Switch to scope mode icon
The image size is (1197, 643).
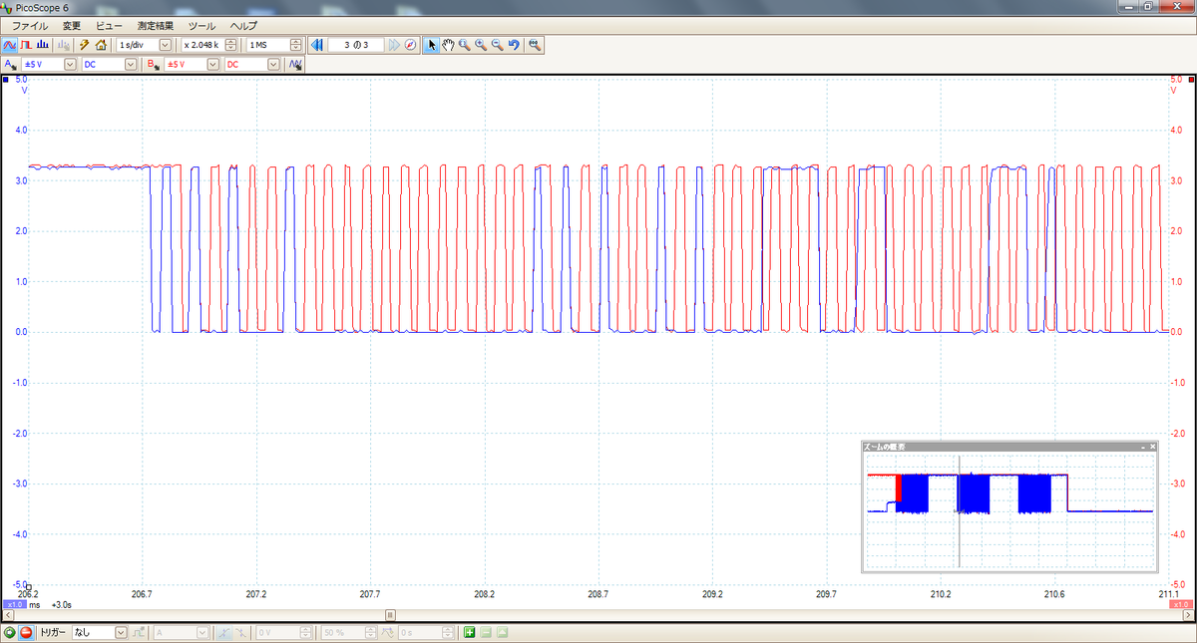(10, 45)
